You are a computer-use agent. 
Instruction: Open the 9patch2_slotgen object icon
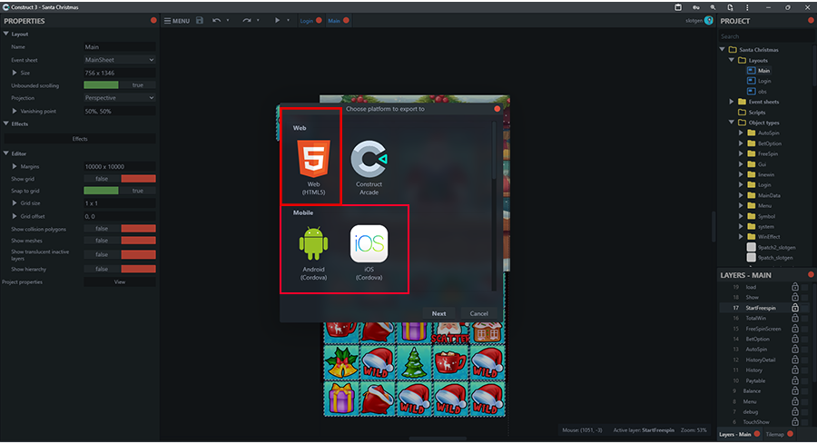click(x=752, y=247)
